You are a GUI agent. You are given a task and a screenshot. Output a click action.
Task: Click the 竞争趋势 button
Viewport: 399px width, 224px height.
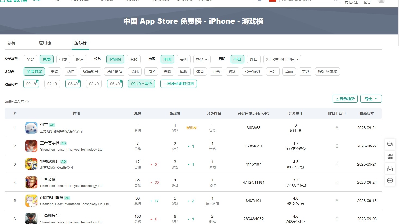[x=345, y=99]
